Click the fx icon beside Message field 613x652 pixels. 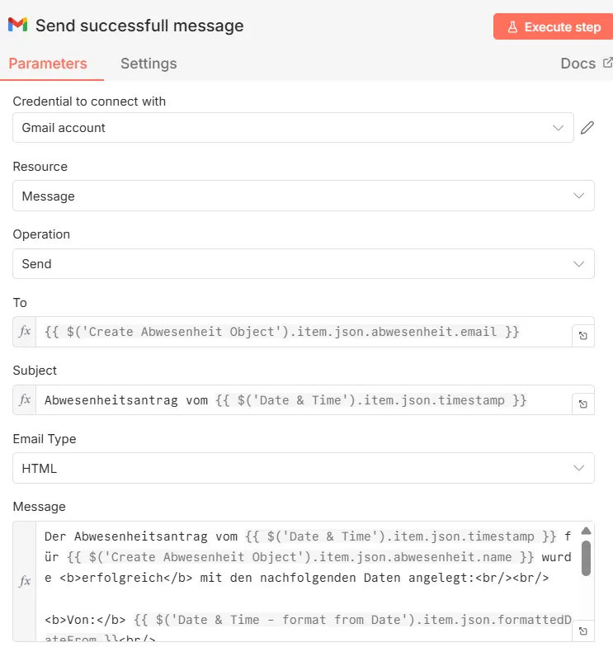point(25,581)
